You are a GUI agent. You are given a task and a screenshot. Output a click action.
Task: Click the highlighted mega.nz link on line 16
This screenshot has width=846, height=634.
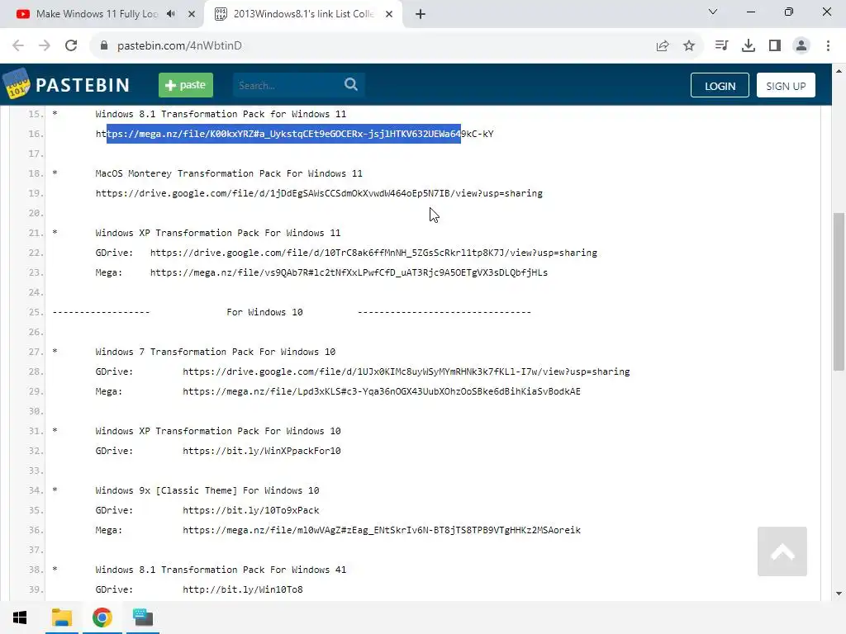coord(295,134)
